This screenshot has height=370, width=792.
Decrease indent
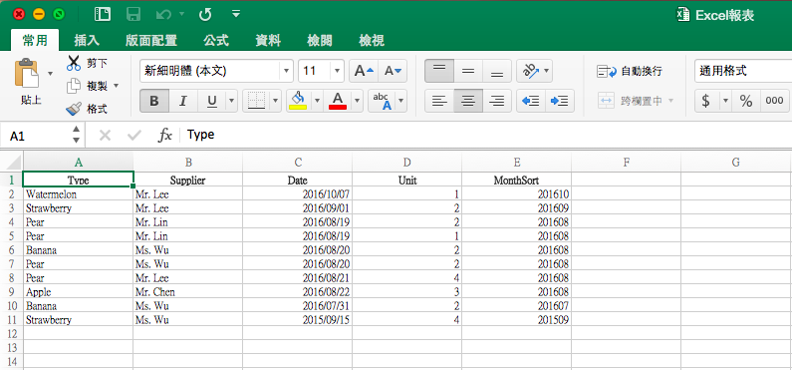[x=531, y=101]
